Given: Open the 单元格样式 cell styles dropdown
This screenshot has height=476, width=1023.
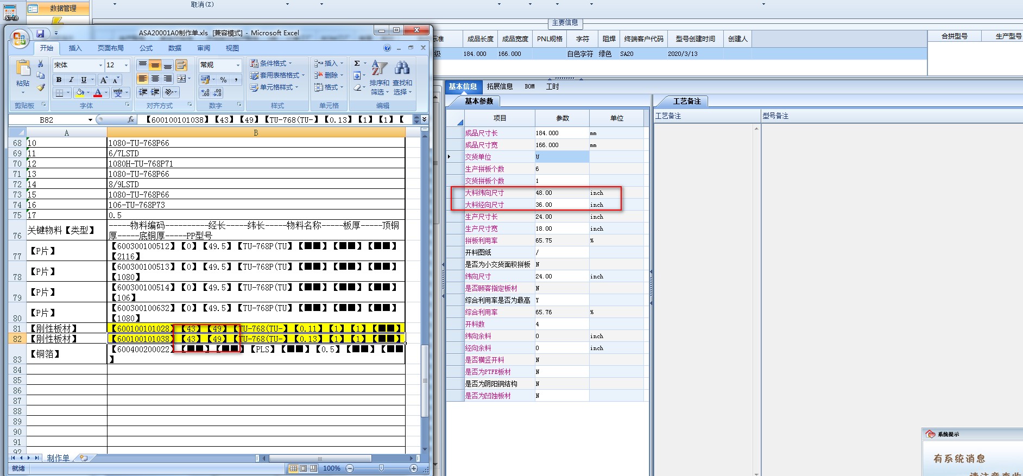Looking at the screenshot, I should point(274,87).
